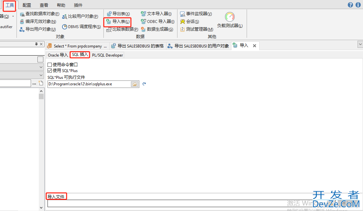
Task: Browse for sqlplus.exe with folder icon
Action: click(134, 84)
